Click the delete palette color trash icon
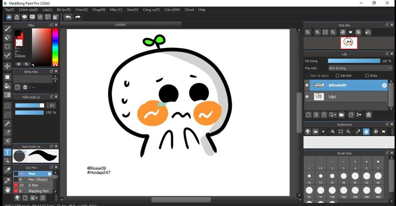The width and height of the screenshot is (396, 206). (x=25, y=87)
